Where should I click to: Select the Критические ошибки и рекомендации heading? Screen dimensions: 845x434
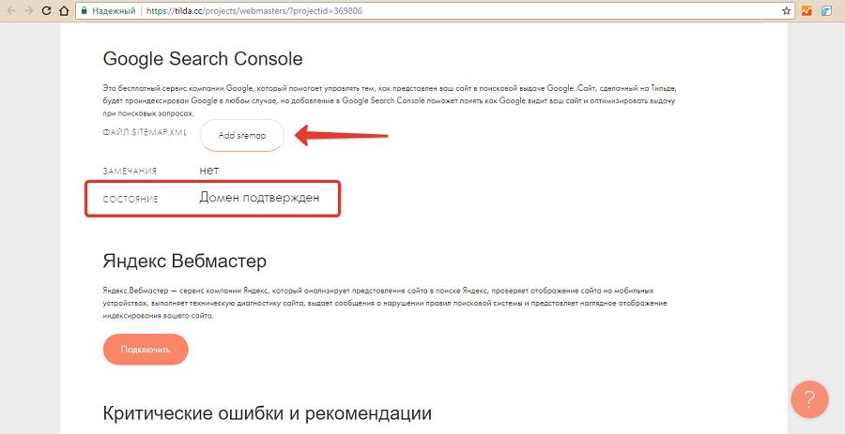click(267, 413)
